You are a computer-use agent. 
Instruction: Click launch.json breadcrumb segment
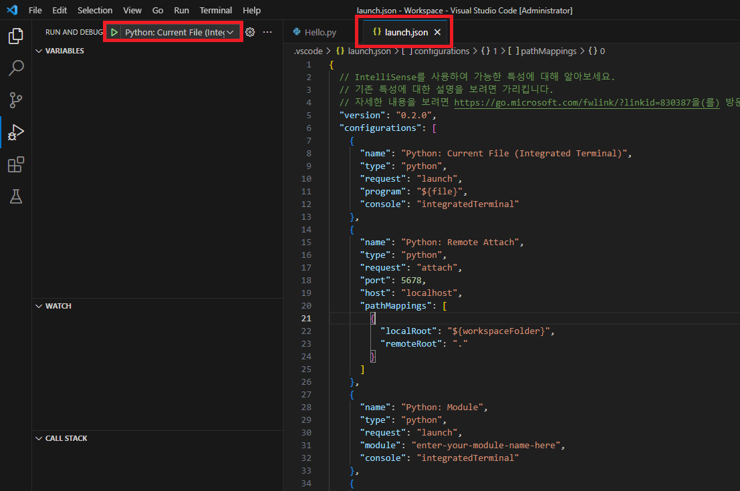click(364, 51)
